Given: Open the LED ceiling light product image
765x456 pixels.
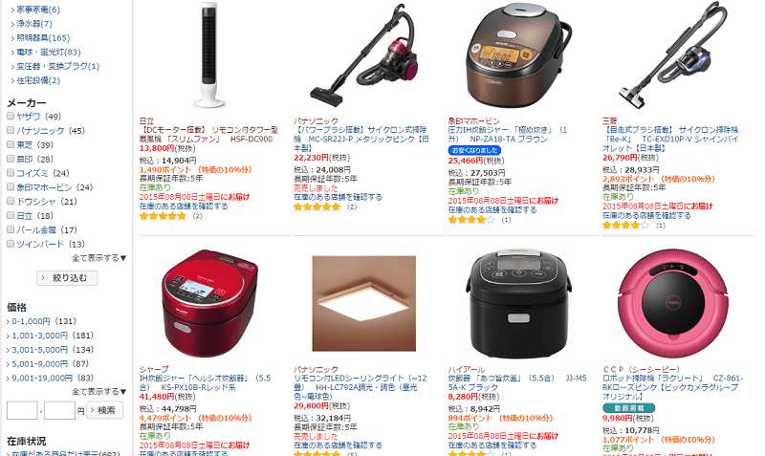Looking at the screenshot, I should [364, 303].
